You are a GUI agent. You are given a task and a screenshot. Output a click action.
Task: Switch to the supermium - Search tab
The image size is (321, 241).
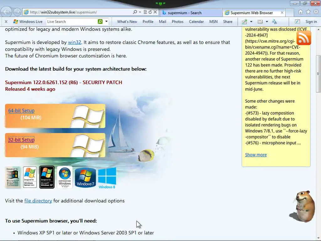[191, 13]
